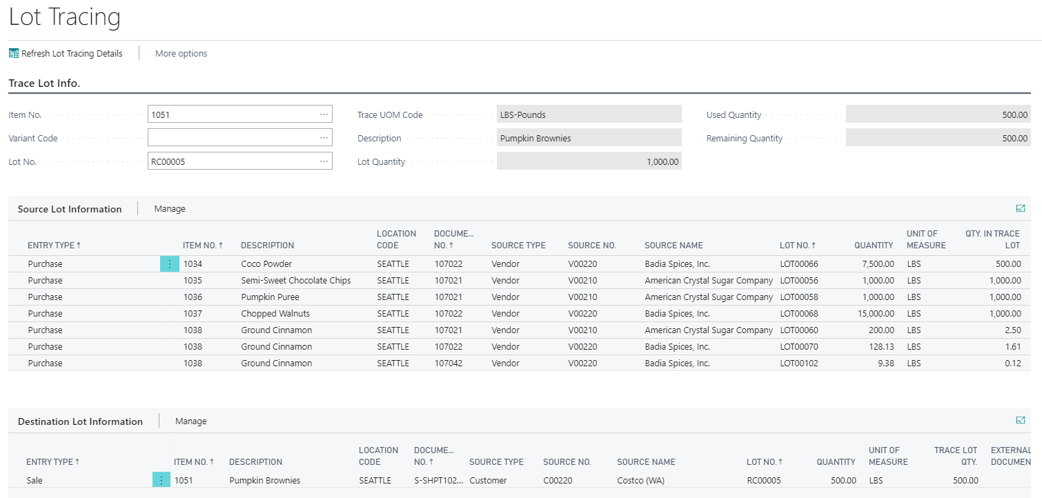
Task: Open the Item No. lookup ellipsis
Action: 324,114
